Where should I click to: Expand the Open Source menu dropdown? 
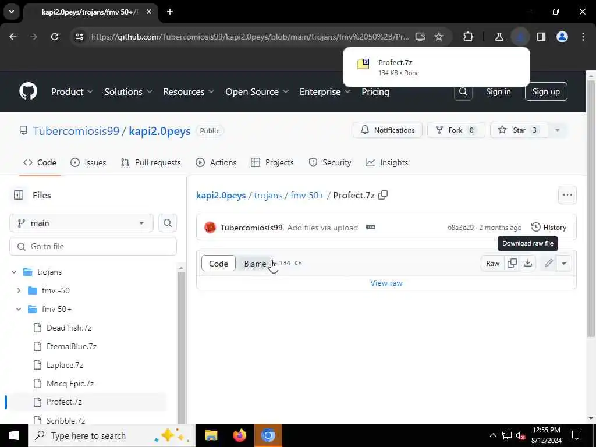pos(257,91)
